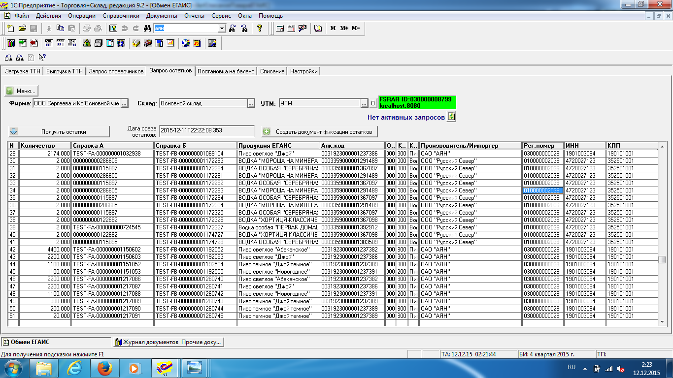The image size is (673, 378).
Task: Click the chart report icon
Action: tap(170, 43)
